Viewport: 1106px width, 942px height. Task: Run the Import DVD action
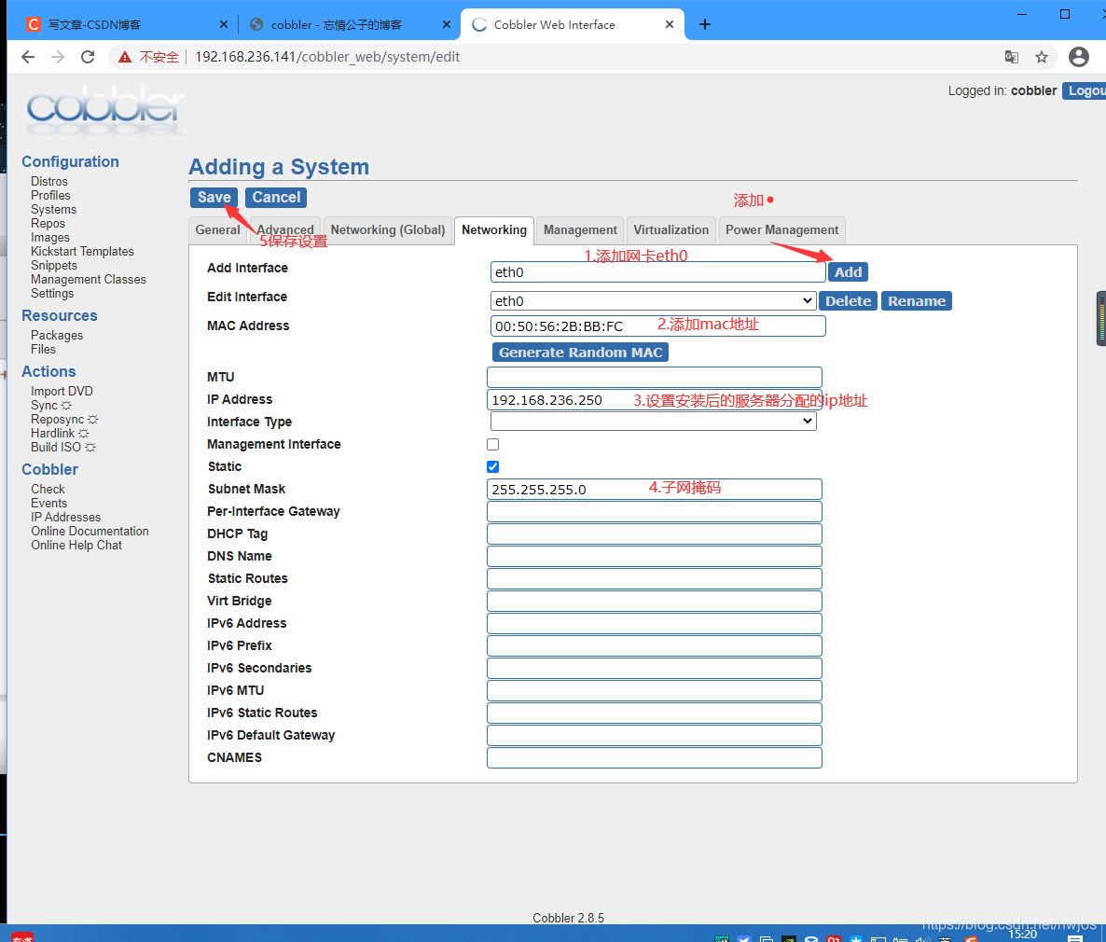tap(62, 391)
